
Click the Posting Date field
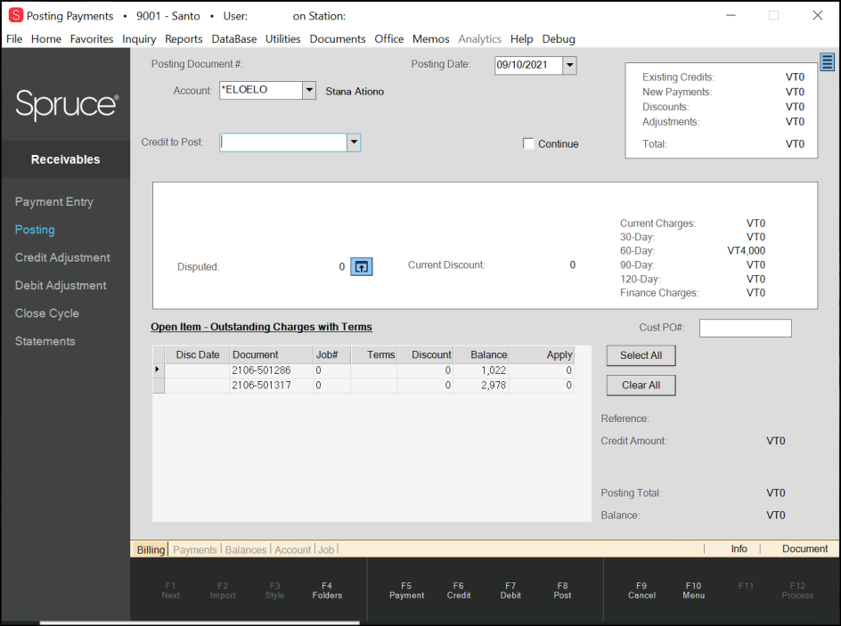[529, 65]
